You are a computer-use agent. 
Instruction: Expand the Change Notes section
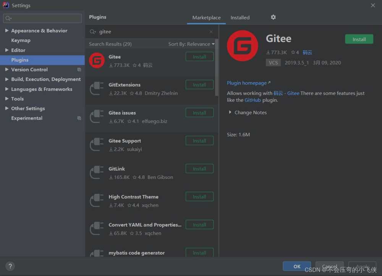(x=230, y=112)
